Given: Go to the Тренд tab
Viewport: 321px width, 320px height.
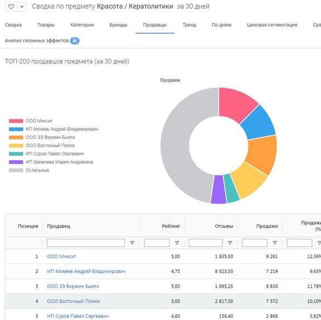Looking at the screenshot, I should click(189, 25).
